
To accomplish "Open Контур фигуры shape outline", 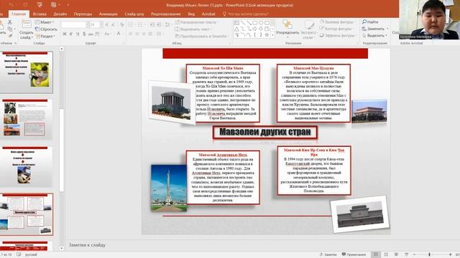I will 336,29.
